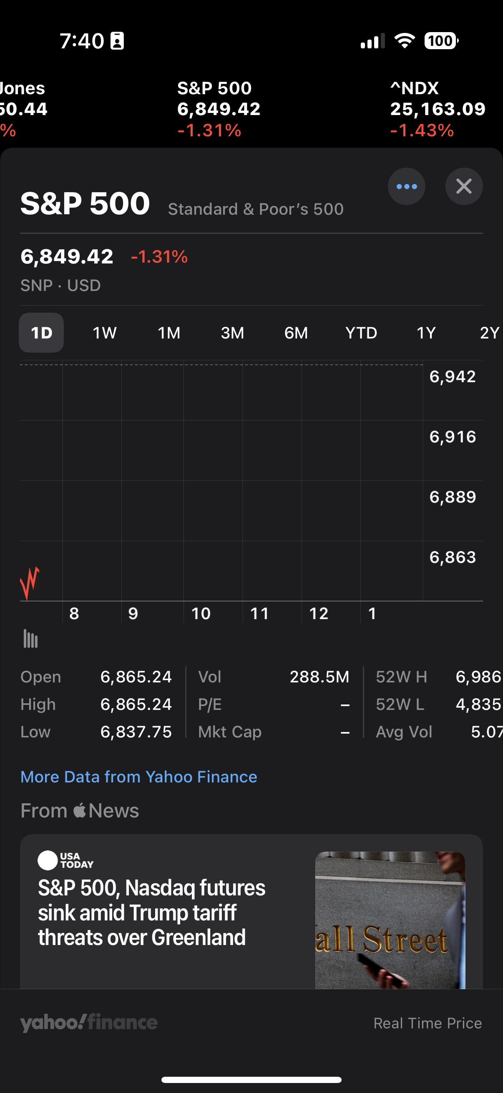Tap the Wall Street news thumbnail
This screenshot has width=503, height=1093.
pos(390,920)
